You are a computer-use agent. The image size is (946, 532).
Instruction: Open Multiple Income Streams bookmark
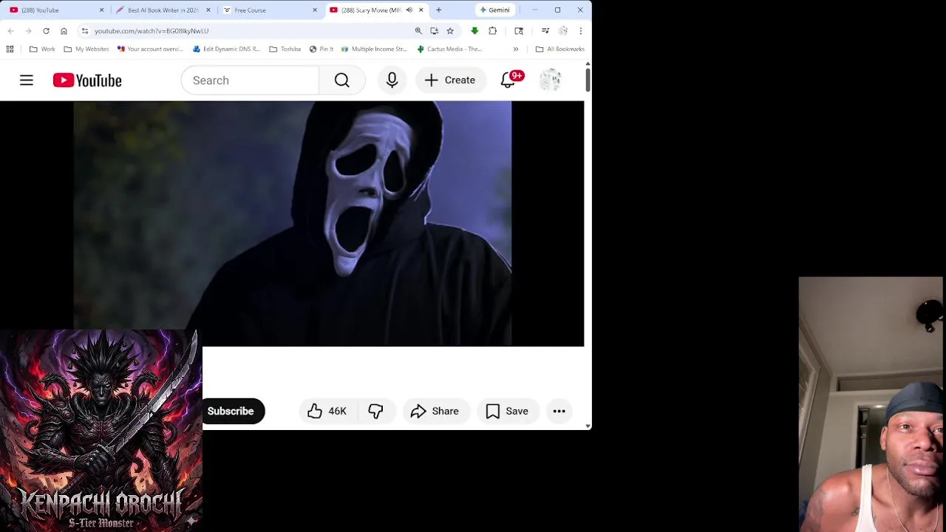click(x=374, y=49)
